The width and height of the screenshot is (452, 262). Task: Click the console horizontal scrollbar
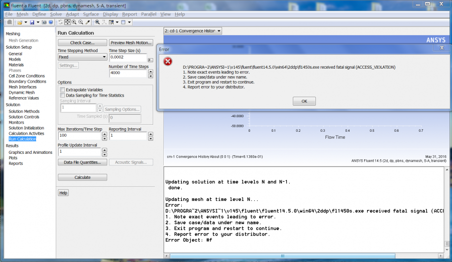(282, 255)
